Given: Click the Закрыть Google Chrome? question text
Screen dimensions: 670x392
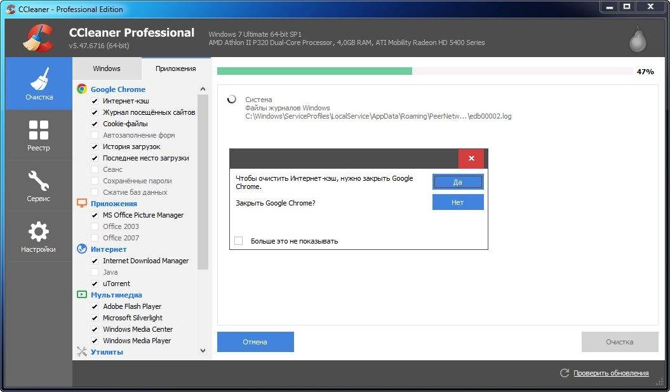Looking at the screenshot, I should (276, 203).
